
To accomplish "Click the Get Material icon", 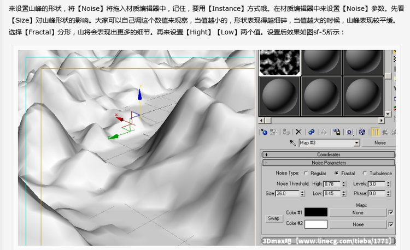I will pos(263,132).
